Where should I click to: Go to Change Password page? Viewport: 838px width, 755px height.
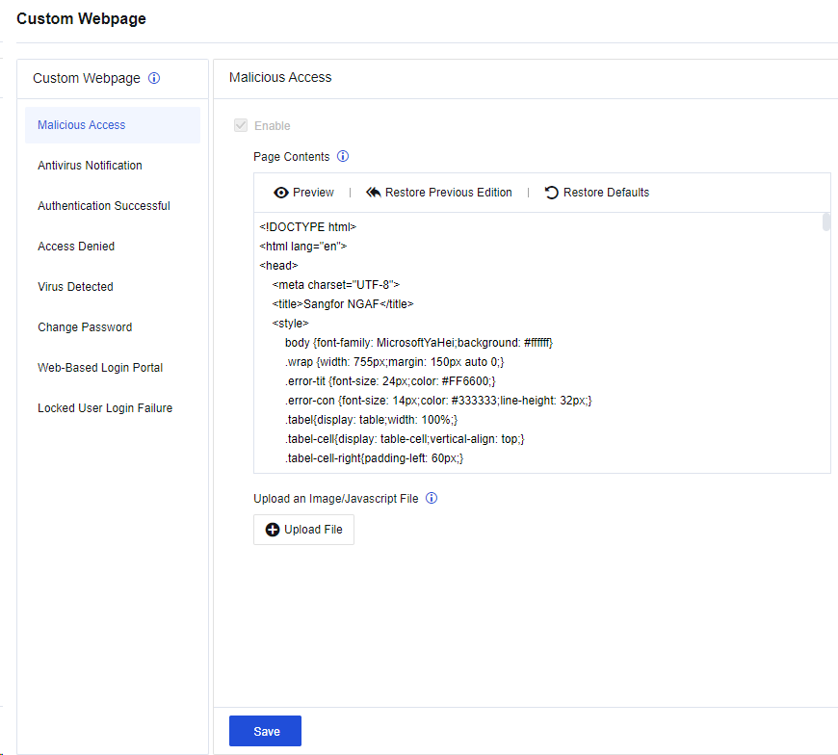coord(85,327)
